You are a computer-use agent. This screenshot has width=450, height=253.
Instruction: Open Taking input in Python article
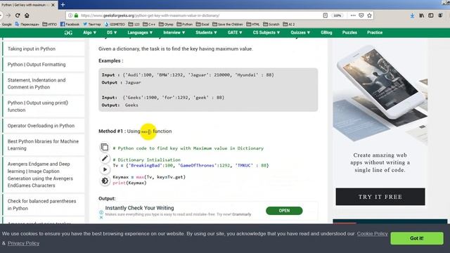(x=32, y=48)
